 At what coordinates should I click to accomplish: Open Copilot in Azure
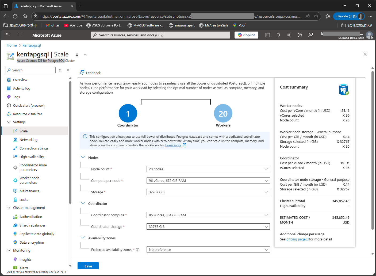tap(246, 35)
